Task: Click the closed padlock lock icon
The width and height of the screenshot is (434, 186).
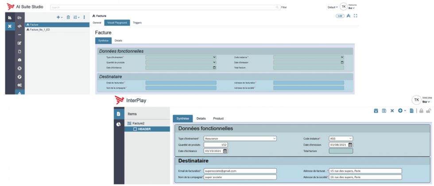Action: point(421,111)
